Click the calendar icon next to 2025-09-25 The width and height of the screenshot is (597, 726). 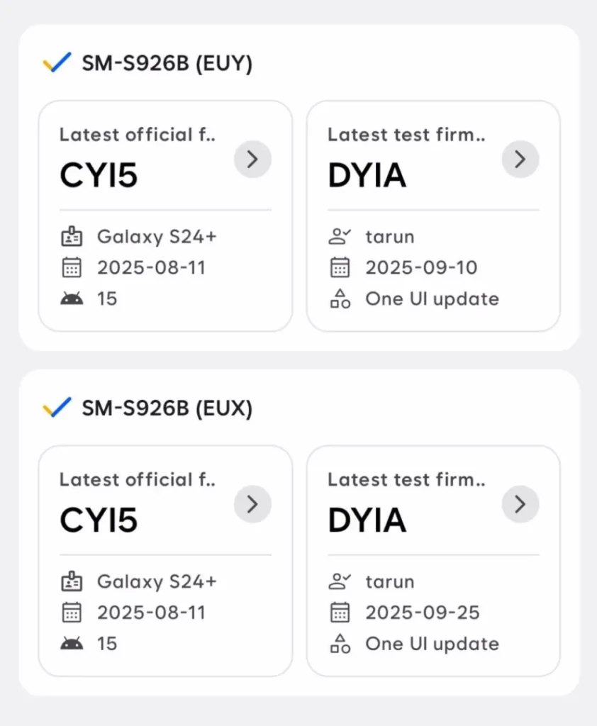(340, 612)
